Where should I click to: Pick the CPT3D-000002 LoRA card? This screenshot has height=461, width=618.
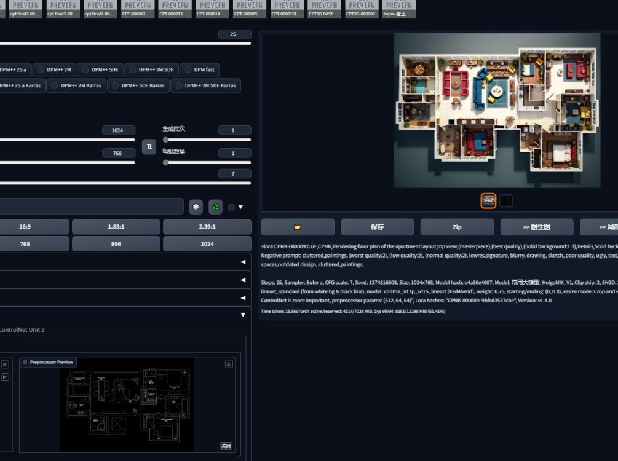(x=362, y=9)
